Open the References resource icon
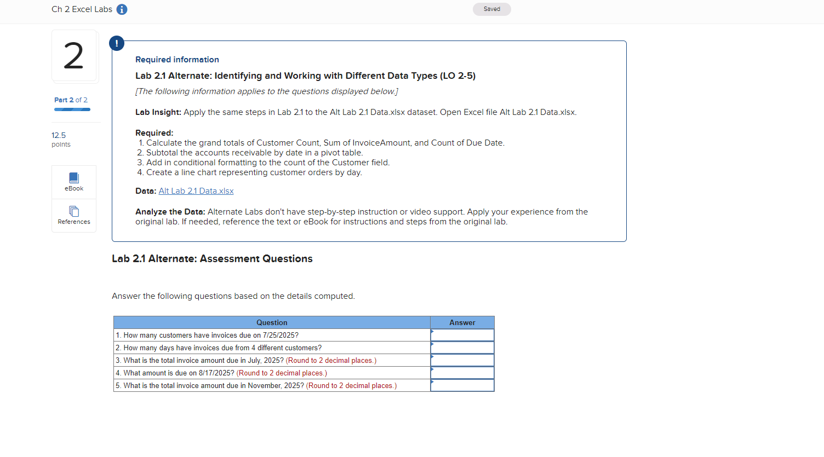The height and width of the screenshot is (457, 824). coord(73,215)
